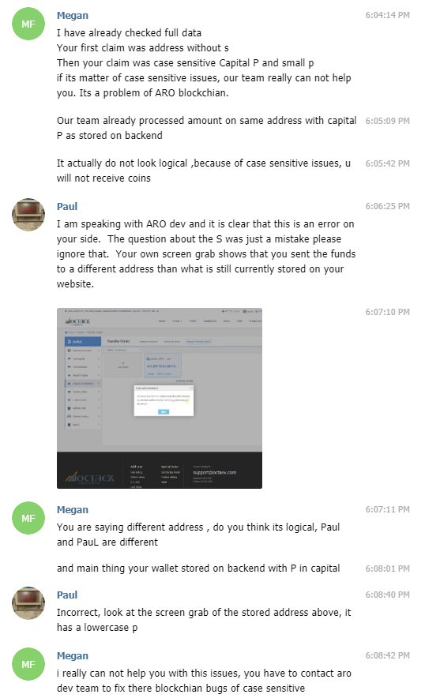Open the shared Octaex screenshot image
Screen dimensions: 425x698
click(x=160, y=398)
